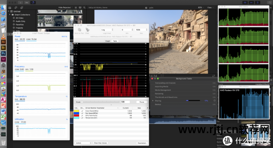Expand the Sharing background task triangle

pyautogui.click(x=153, y=101)
